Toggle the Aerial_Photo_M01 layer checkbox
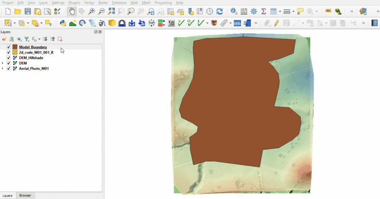 [x=9, y=69]
